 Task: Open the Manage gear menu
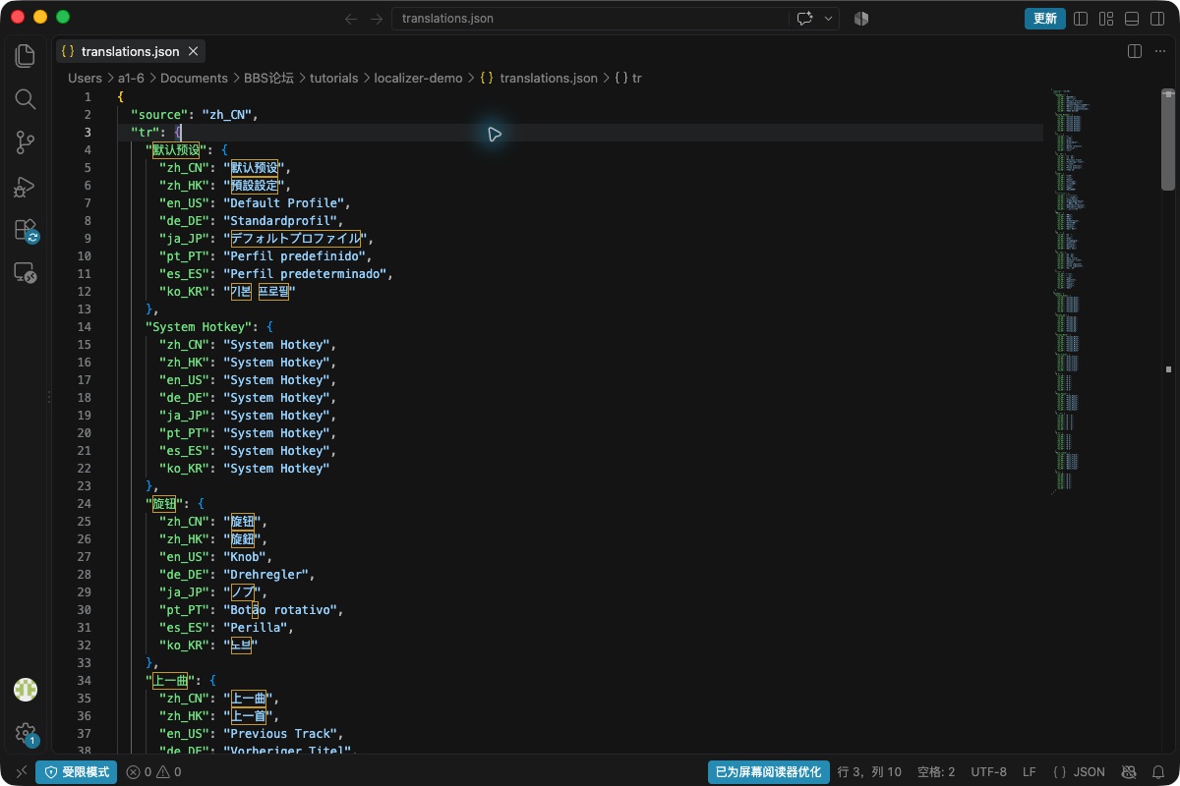click(x=26, y=733)
